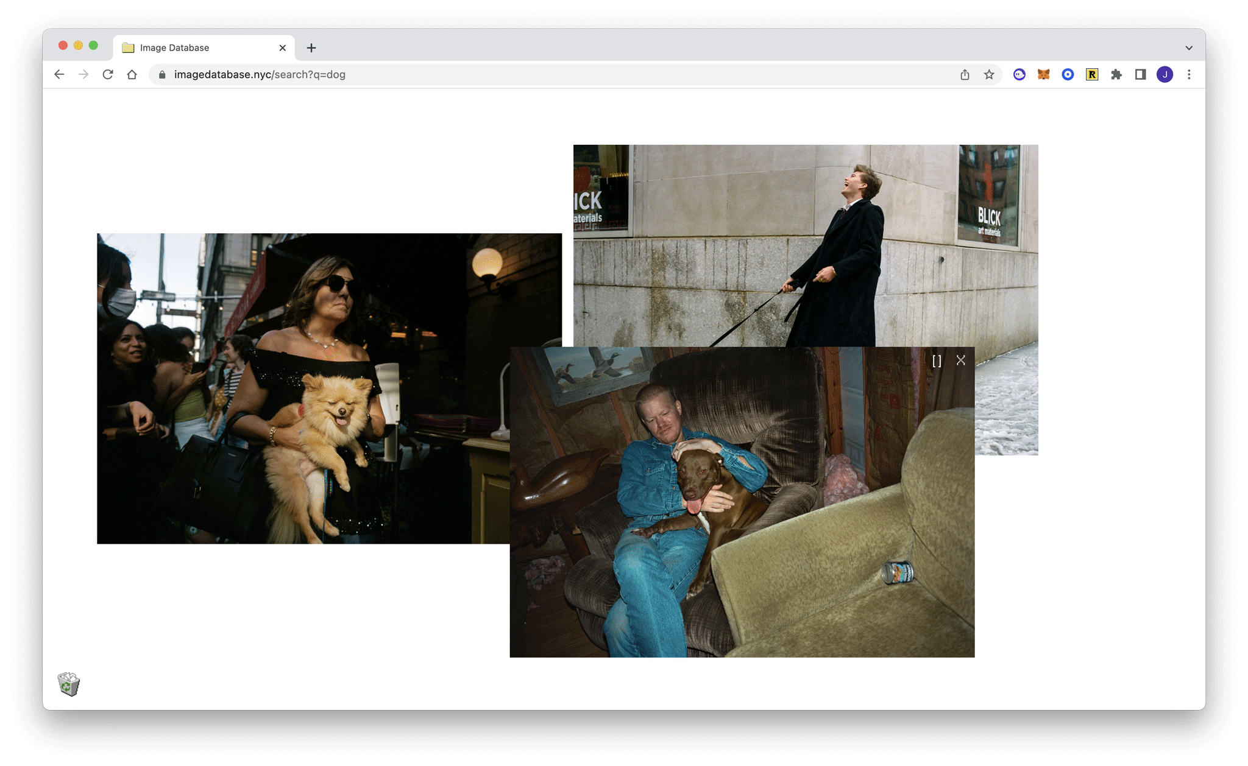Click the recycle bin icon
This screenshot has width=1248, height=766.
point(69,684)
